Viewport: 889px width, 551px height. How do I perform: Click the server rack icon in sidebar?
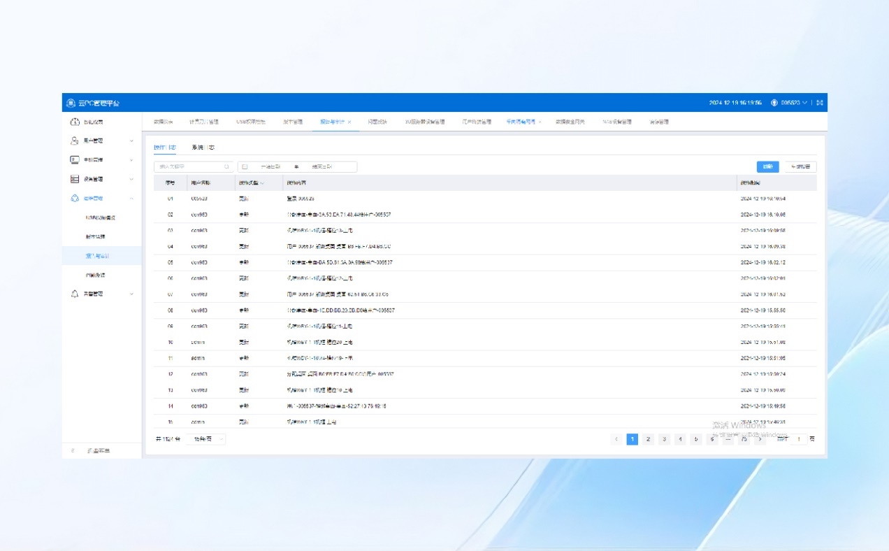(x=75, y=179)
